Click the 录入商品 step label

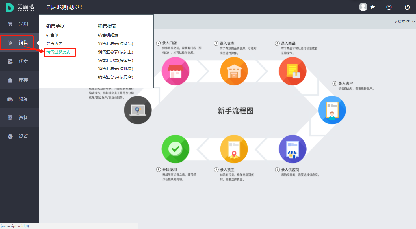tap(288, 43)
